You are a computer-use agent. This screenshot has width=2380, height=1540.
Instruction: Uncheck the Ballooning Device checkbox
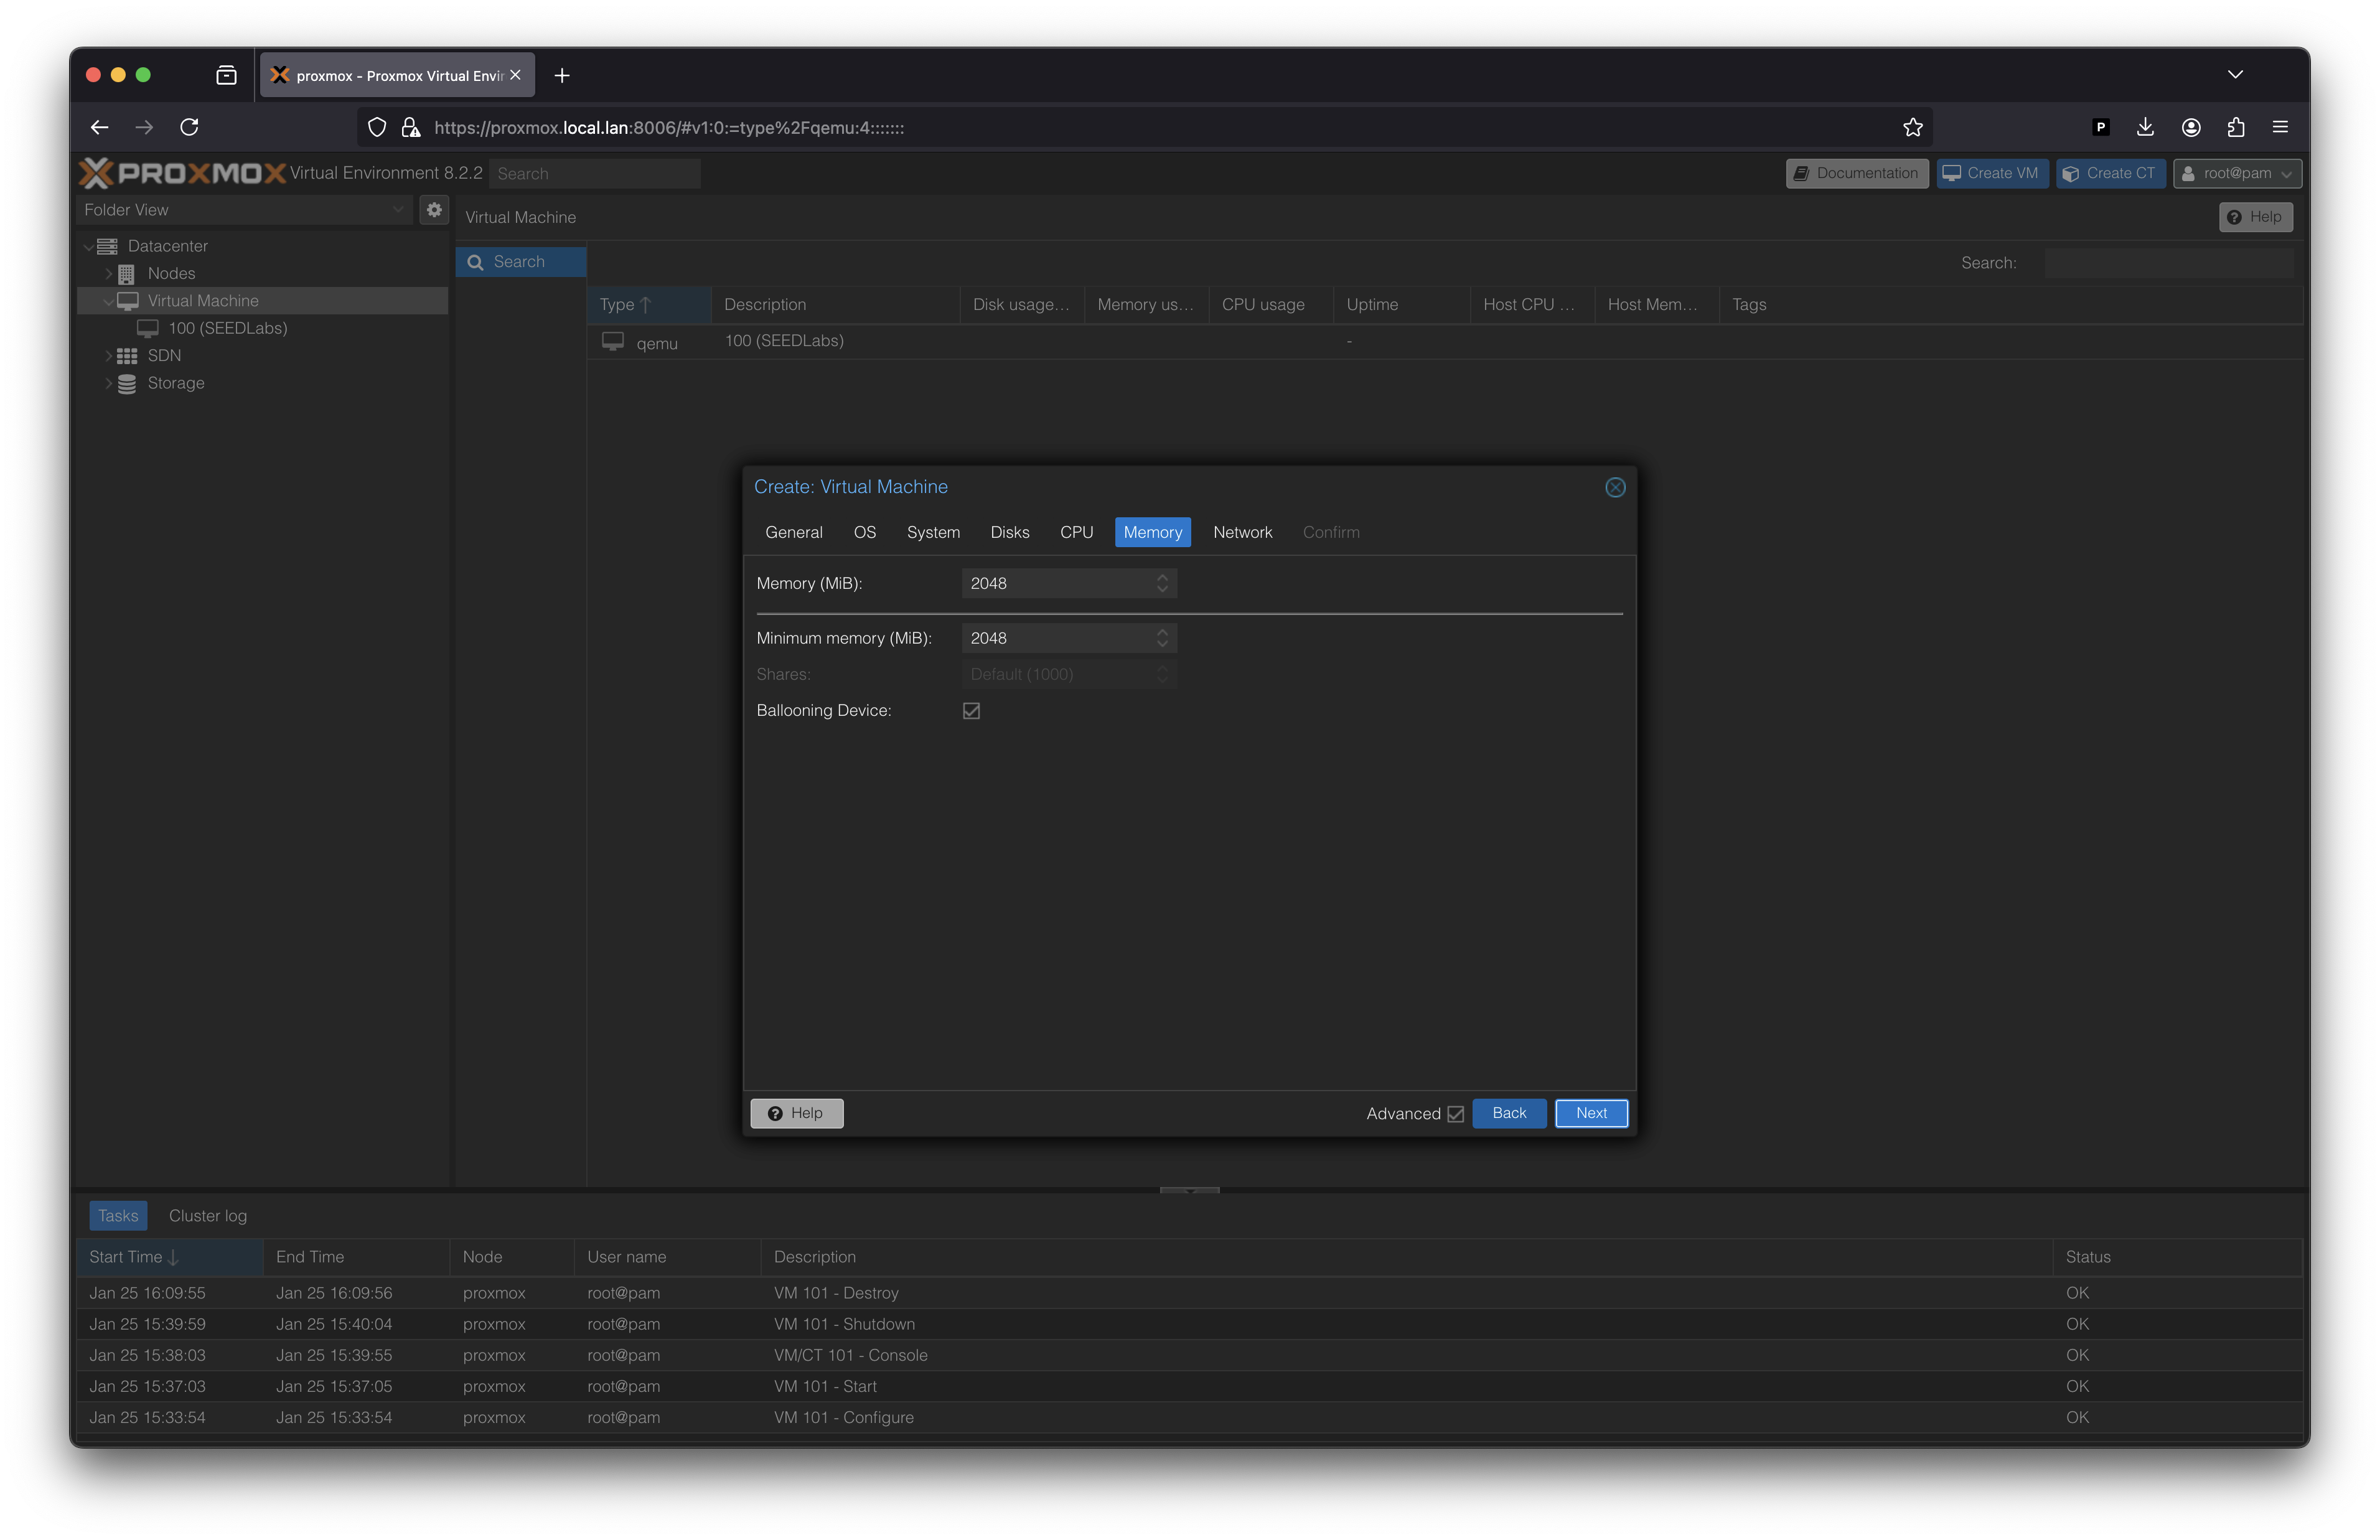click(x=970, y=711)
